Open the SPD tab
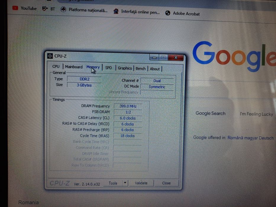The width and height of the screenshot is (276, 207). point(109,68)
